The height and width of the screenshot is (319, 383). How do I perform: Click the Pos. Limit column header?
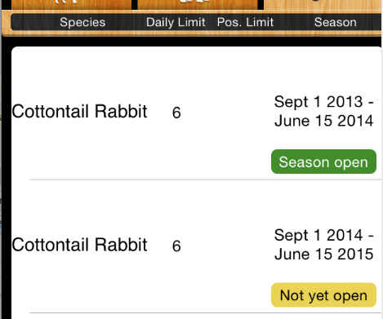(245, 22)
